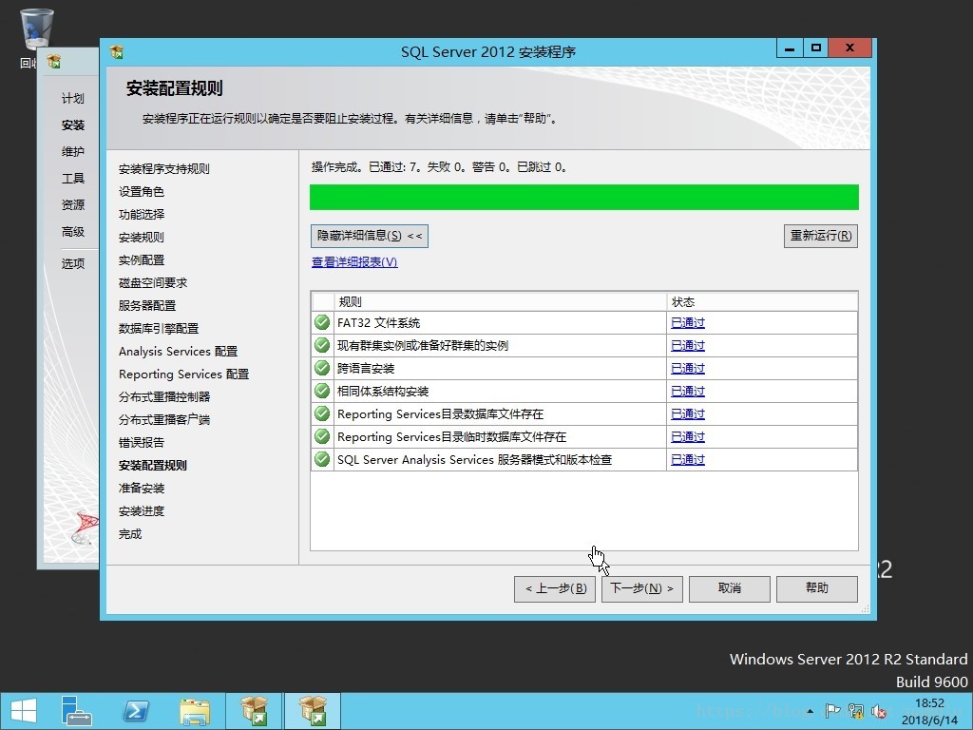Click 磁盘空间要求 step in sidebar
This screenshot has height=730, width=973.
click(153, 283)
